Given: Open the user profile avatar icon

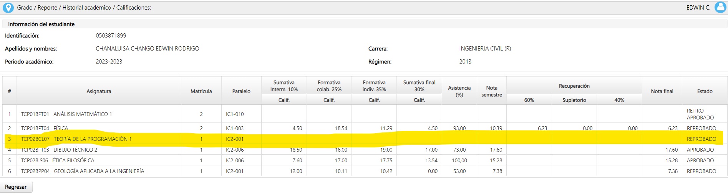Looking at the screenshot, I should [720, 7].
